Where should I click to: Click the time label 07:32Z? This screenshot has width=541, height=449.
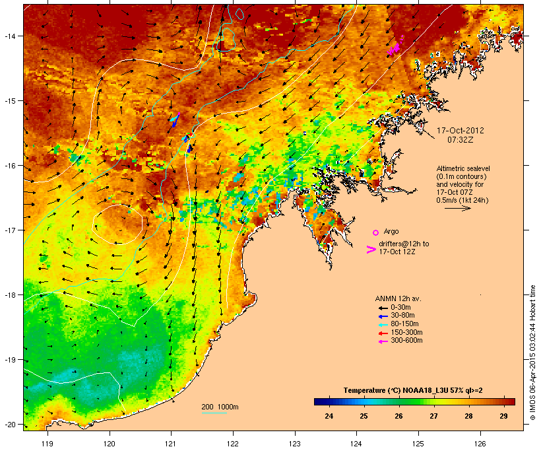click(x=461, y=140)
